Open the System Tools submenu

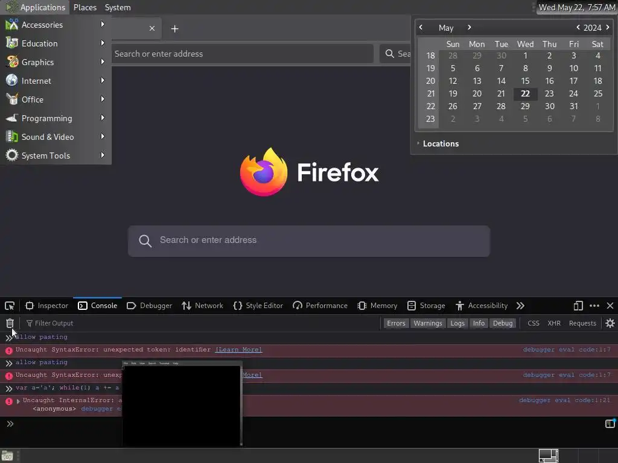click(x=56, y=156)
